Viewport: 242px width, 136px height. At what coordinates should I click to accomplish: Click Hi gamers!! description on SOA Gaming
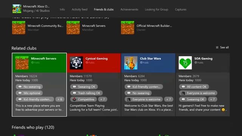pyautogui.click(x=203, y=108)
